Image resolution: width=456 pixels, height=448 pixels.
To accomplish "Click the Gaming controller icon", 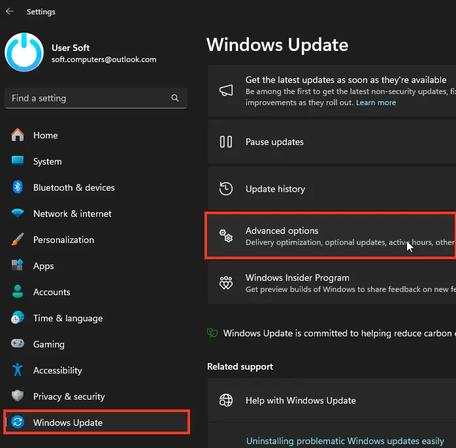I will click(x=18, y=344).
